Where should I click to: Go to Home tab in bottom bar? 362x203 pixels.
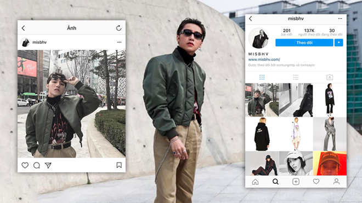tap(255, 182)
